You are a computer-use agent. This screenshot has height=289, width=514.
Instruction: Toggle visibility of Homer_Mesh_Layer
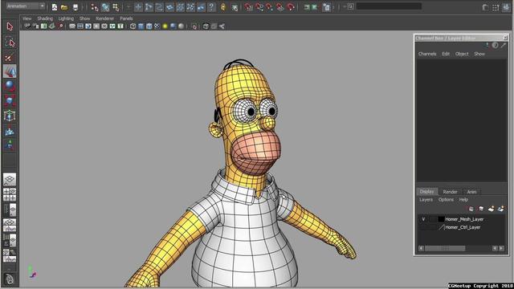(x=423, y=219)
